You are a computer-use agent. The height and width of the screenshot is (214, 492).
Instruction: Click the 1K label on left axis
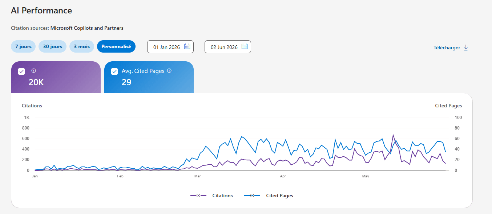tap(27, 118)
